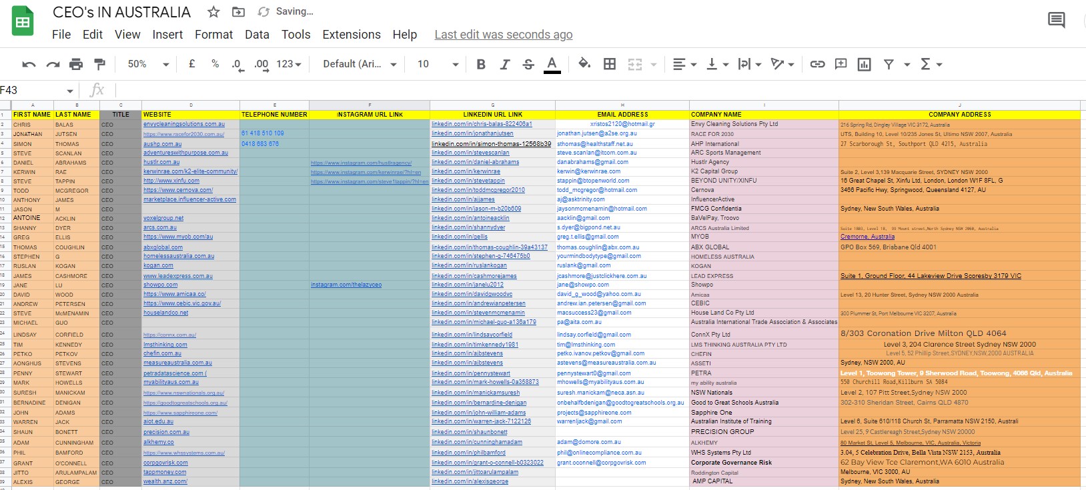Open the kogan.com website link
The height and width of the screenshot is (490, 1086).
pyautogui.click(x=158, y=265)
